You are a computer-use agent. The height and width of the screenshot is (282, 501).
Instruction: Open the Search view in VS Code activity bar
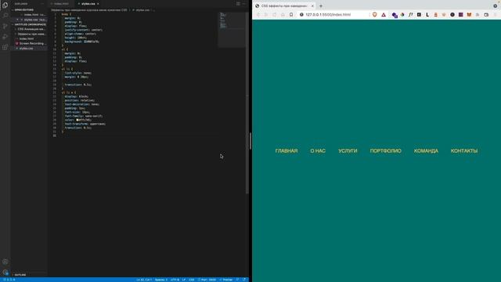[5, 16]
